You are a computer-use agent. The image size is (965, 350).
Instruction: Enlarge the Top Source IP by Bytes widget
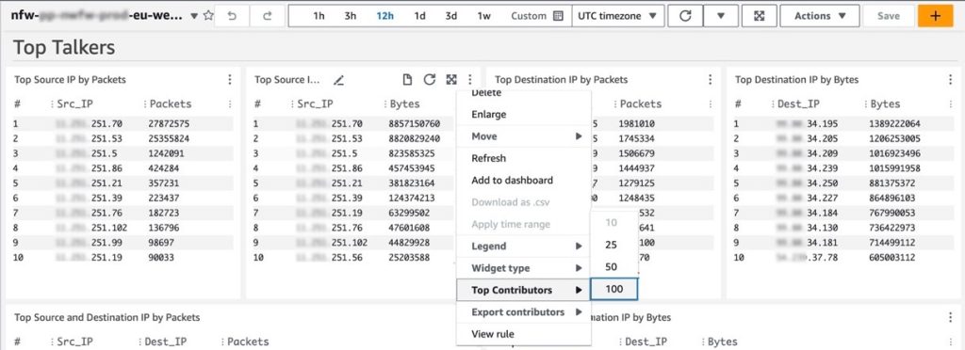[451, 79]
